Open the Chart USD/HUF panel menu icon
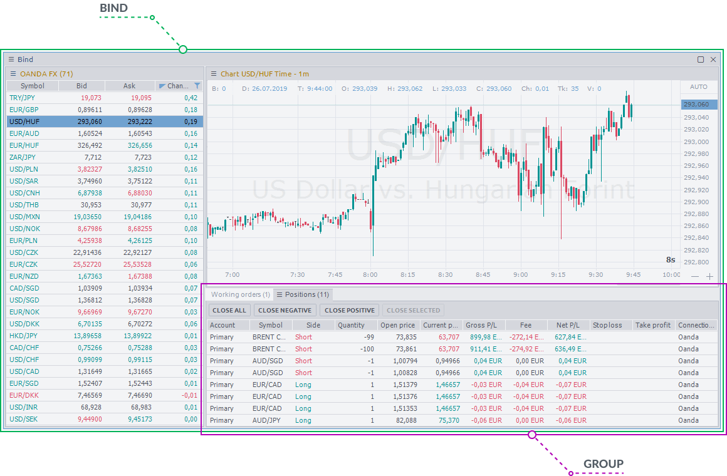 click(214, 74)
